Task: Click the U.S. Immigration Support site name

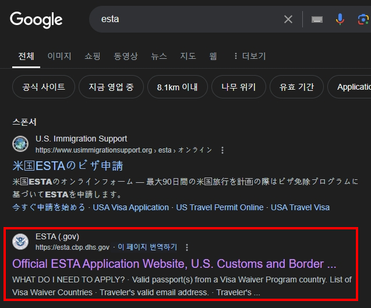Action: (81, 139)
